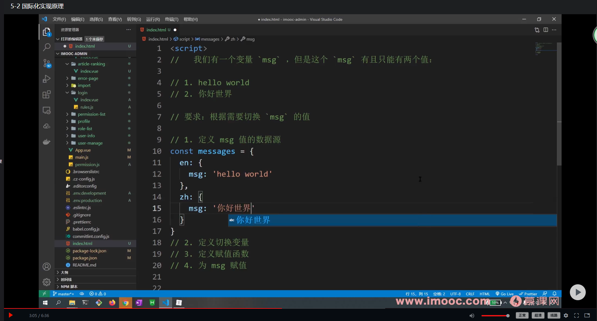Open the 终端(T) menu

click(x=172, y=19)
